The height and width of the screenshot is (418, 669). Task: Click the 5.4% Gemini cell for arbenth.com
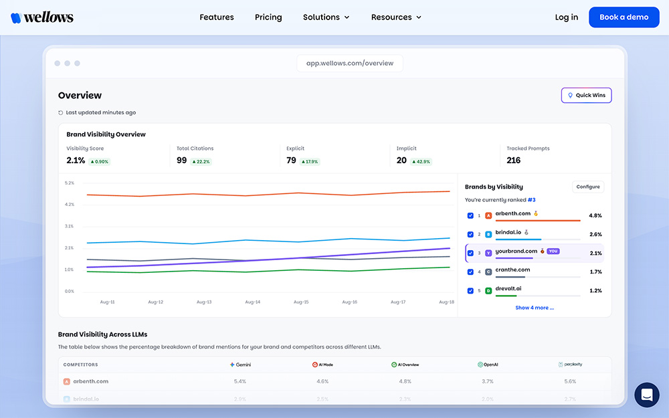point(240,381)
